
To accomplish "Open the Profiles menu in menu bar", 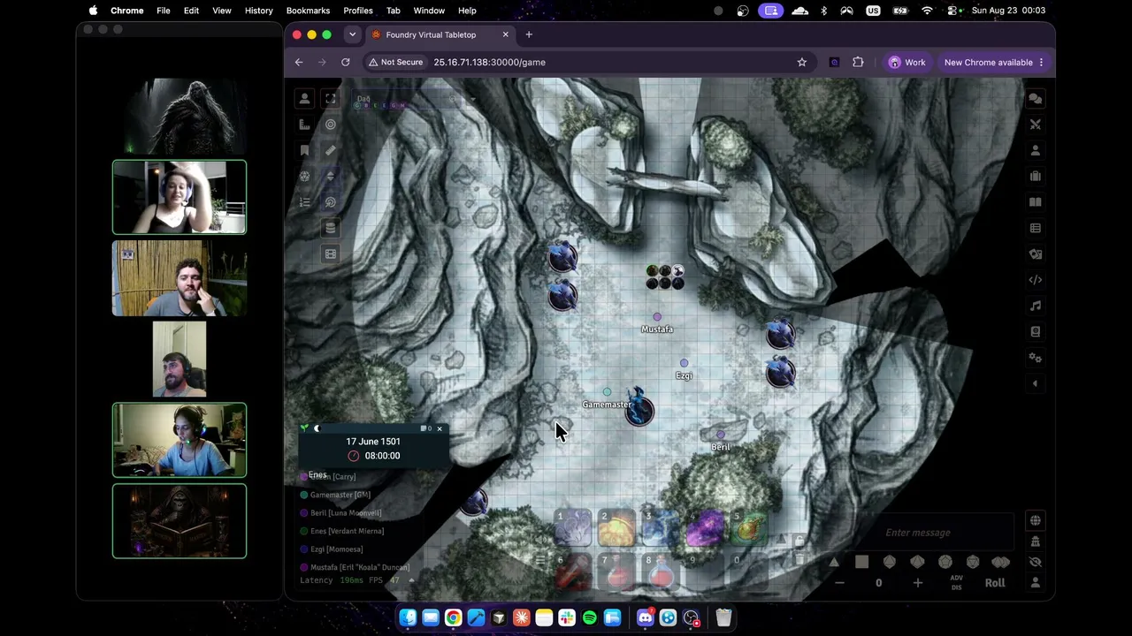I will [358, 11].
